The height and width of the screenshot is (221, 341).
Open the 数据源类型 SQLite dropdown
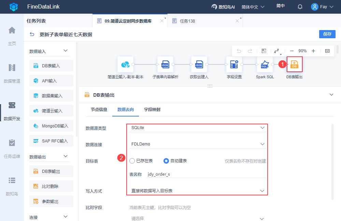coord(198,128)
